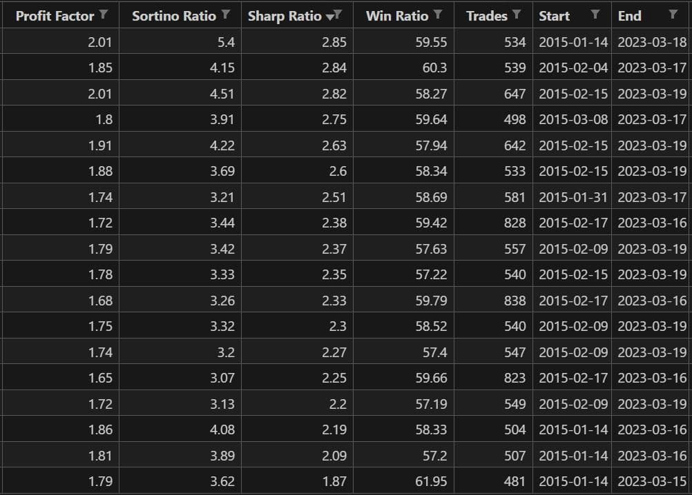Select the Win Ratio cell 61.95
This screenshot has width=692, height=495.
403,481
